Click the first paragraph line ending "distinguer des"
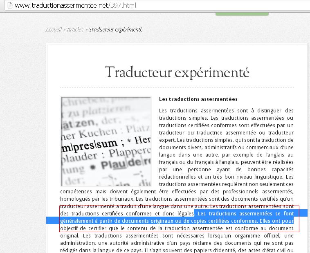 pyautogui.click(x=226, y=110)
